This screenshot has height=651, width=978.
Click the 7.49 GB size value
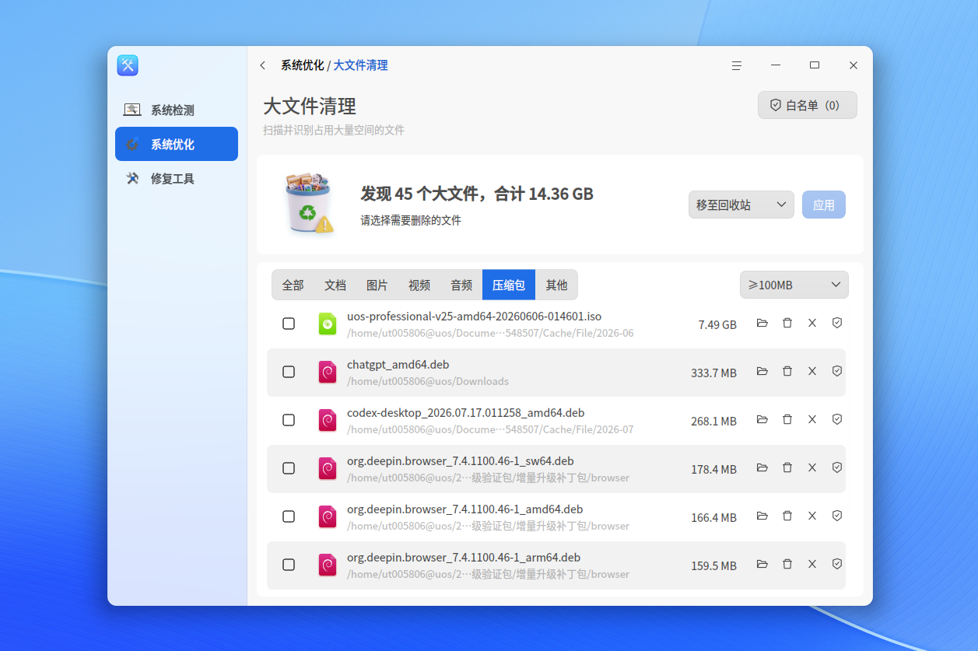pos(717,324)
